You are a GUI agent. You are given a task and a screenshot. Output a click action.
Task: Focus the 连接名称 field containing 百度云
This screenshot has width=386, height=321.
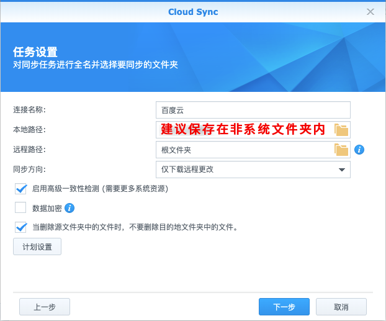(x=253, y=110)
